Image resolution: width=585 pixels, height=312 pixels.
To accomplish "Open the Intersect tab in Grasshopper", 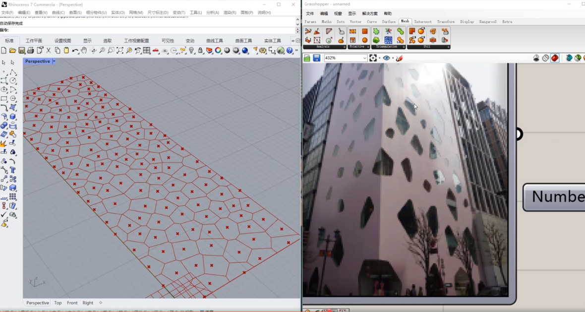I will pyautogui.click(x=422, y=22).
